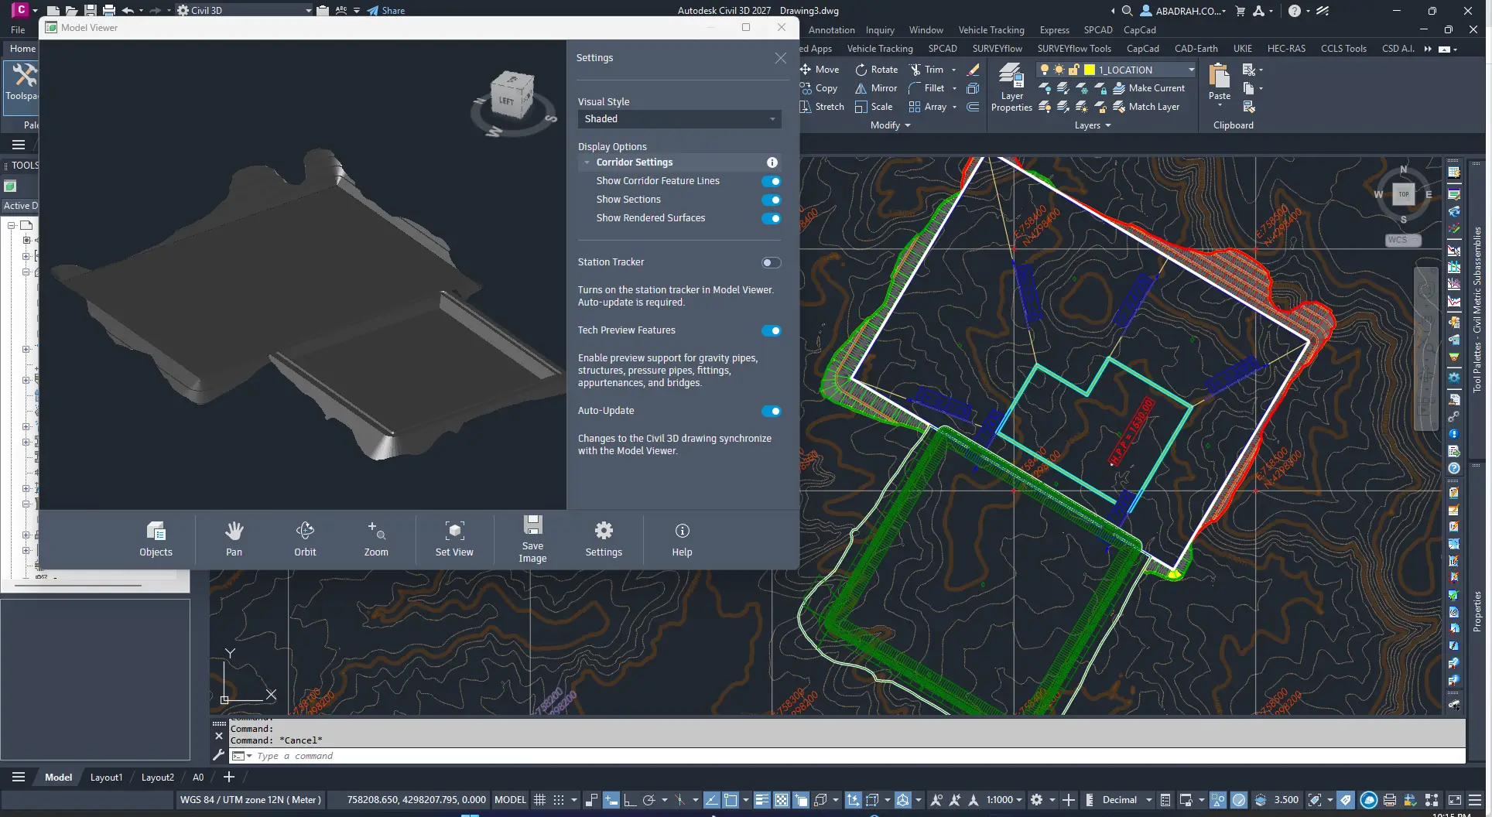Screen dimensions: 1492x817
Task: Turn off the Auto-Update switch
Action: pos(772,411)
